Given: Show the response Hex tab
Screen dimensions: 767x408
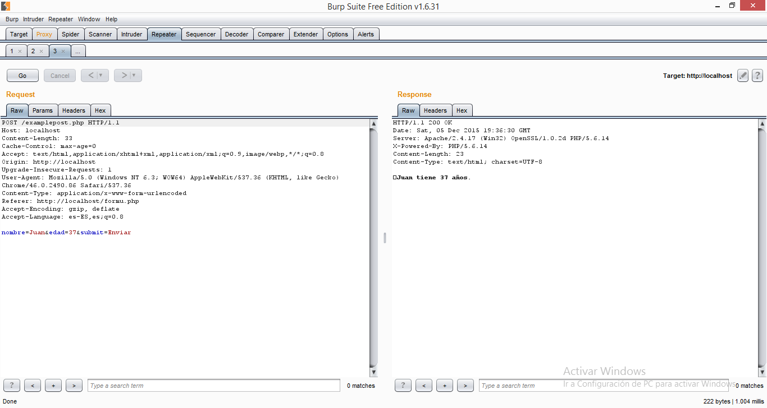Looking at the screenshot, I should pyautogui.click(x=462, y=110).
